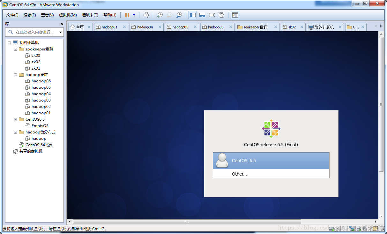Collapse the CentOS6.5 folder
The image size is (387, 234).
point(16,119)
